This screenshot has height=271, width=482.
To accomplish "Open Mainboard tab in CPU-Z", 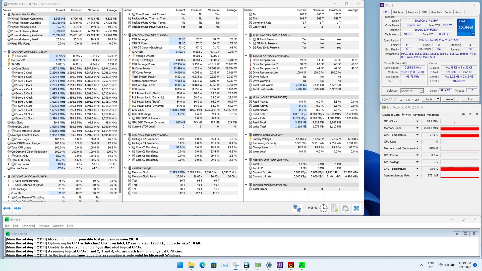I will click(399, 12).
